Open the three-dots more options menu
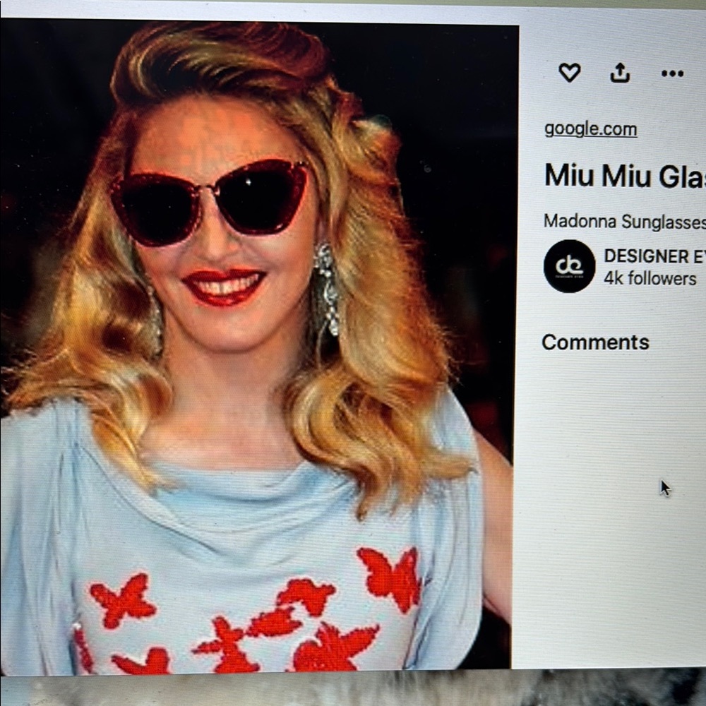Image resolution: width=706 pixels, height=706 pixels. 673,73
